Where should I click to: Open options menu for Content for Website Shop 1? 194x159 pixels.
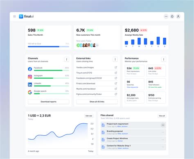(x=163, y=147)
